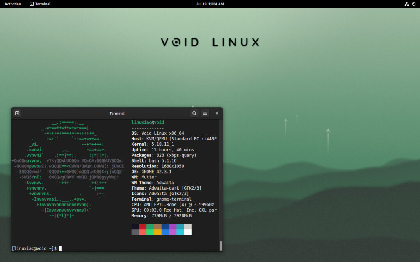Screen dimensions: 420x262
Task: Close the Terminal window
Action: pos(217,113)
